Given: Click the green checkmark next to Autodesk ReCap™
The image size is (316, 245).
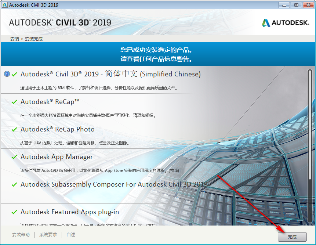Looking at the screenshot, I should [x=14, y=102].
